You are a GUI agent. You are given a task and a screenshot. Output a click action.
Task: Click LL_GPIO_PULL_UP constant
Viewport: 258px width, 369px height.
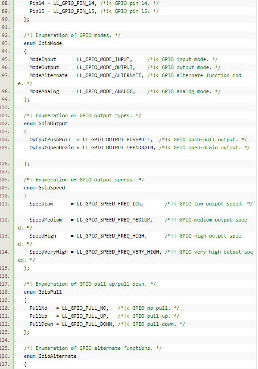[x=85, y=316]
